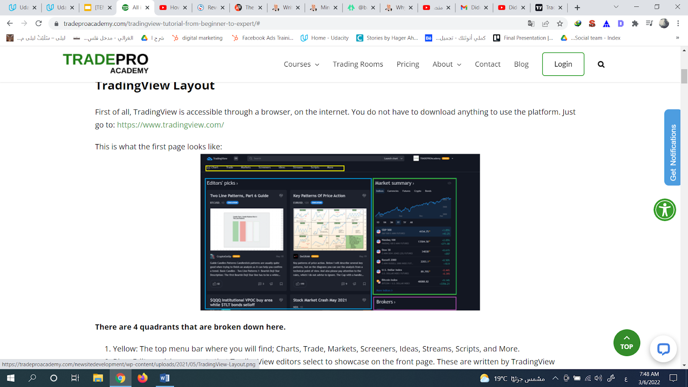Open the Home - Udacity bookmark
The image size is (688, 387).
point(325,38)
